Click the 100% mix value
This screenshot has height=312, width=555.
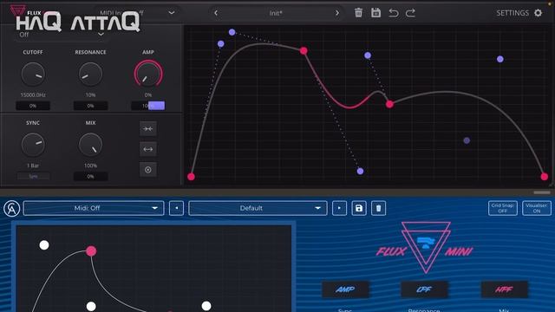90,166
